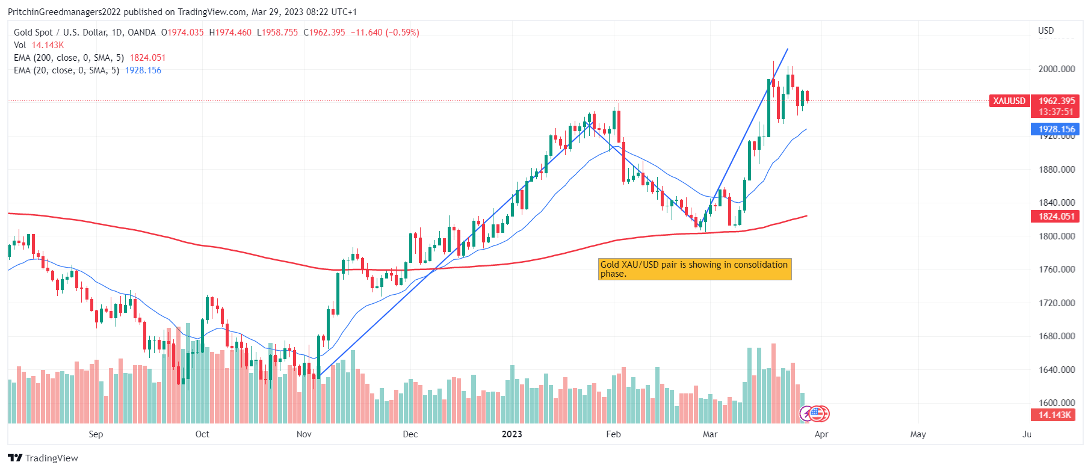Click the purple lightning event icon
The height and width of the screenshot is (471, 1091).
tap(806, 414)
